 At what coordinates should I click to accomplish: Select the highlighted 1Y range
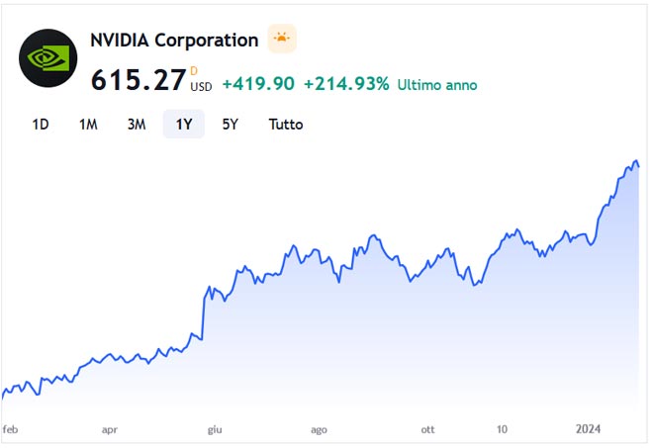tap(184, 125)
